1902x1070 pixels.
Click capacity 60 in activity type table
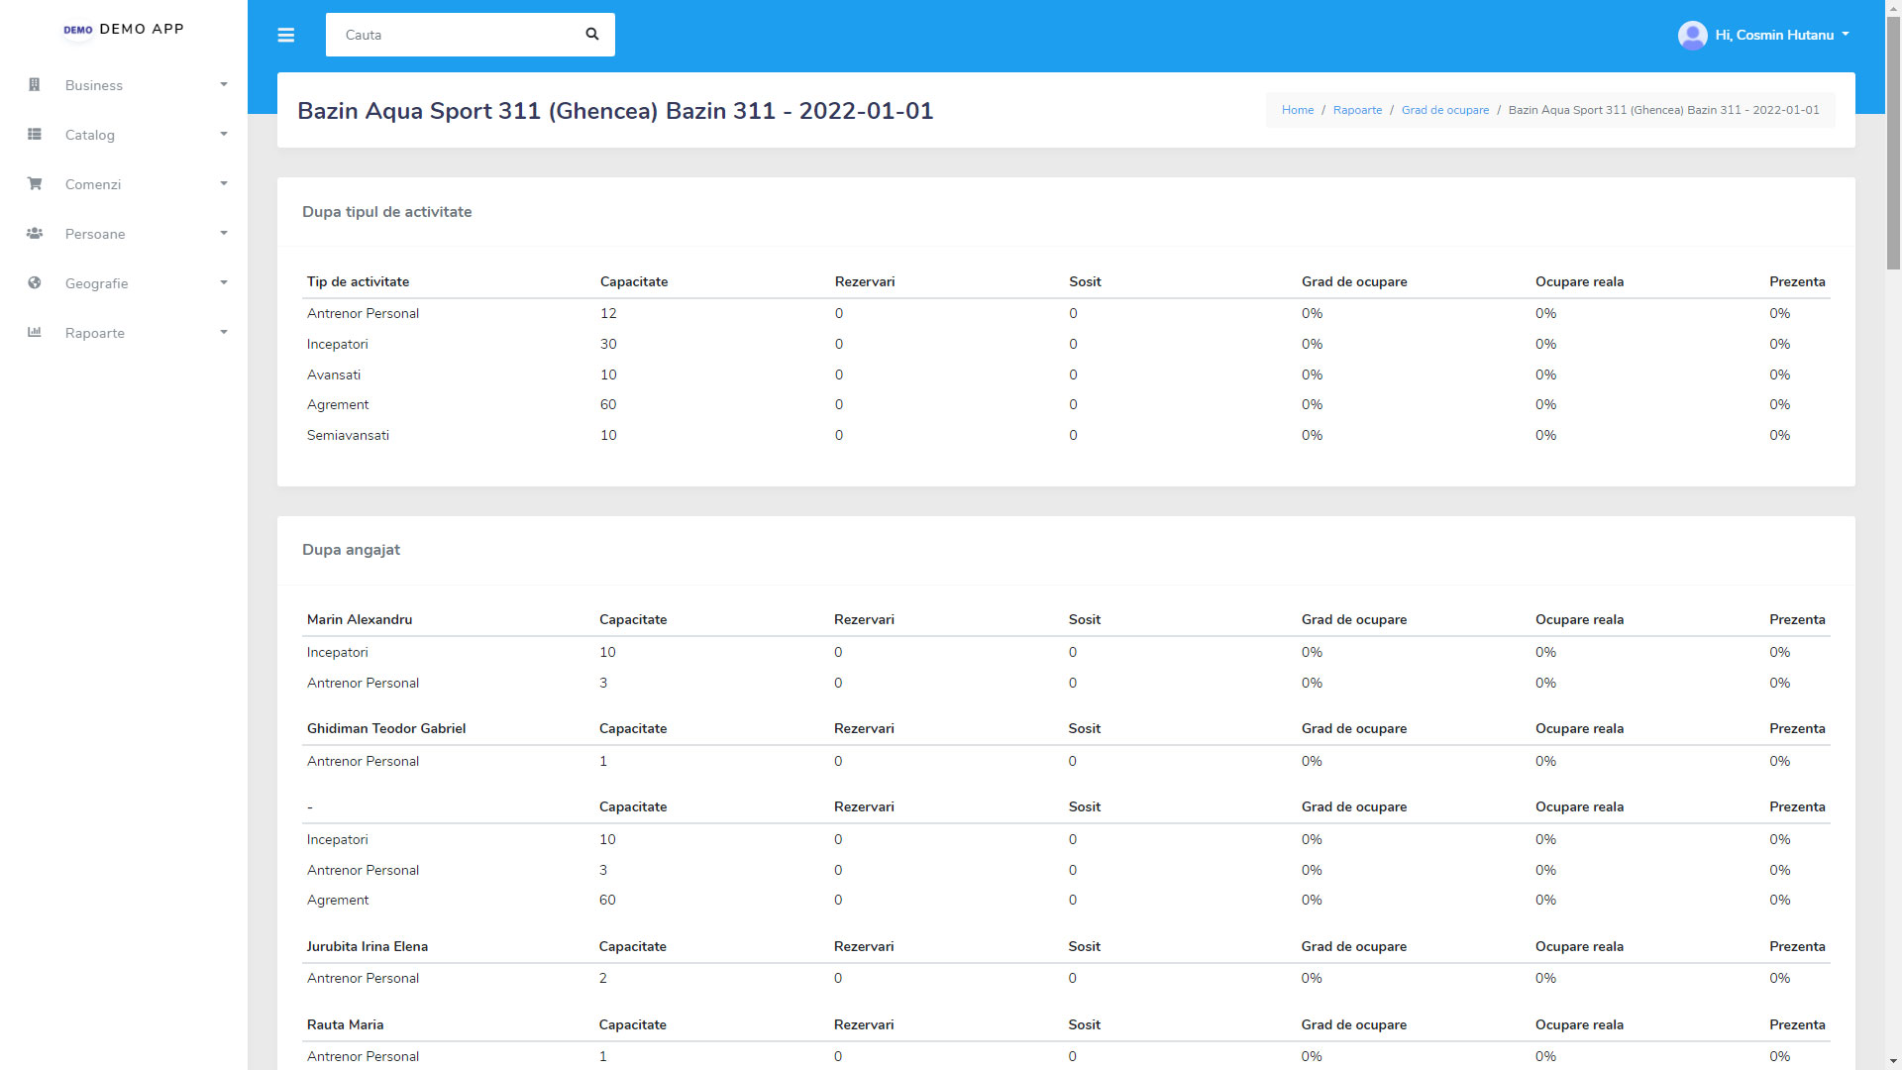pyautogui.click(x=608, y=404)
